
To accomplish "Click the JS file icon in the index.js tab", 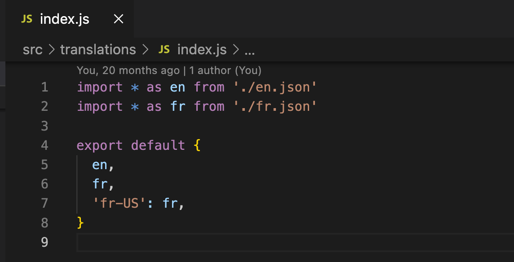I will pos(27,19).
